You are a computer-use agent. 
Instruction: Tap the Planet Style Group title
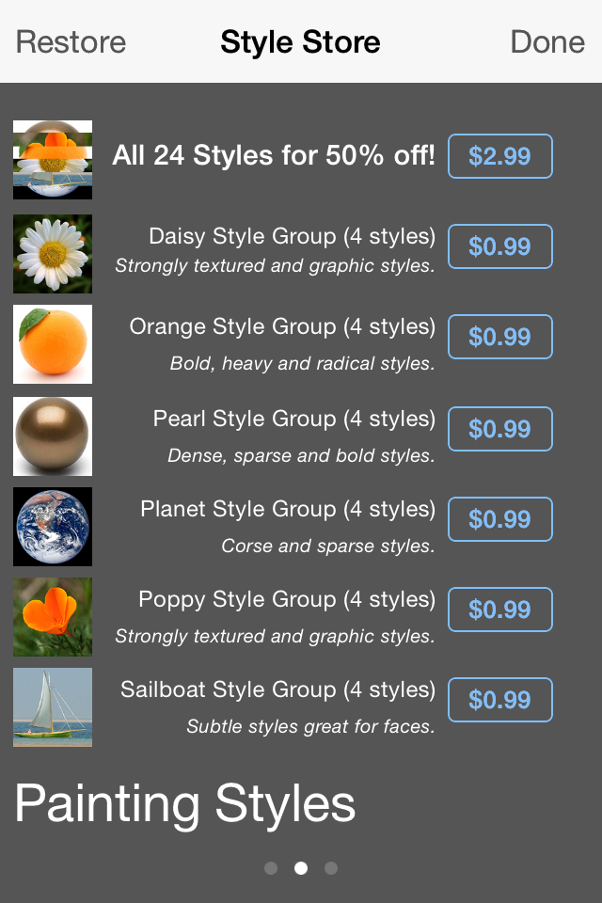[x=288, y=509]
